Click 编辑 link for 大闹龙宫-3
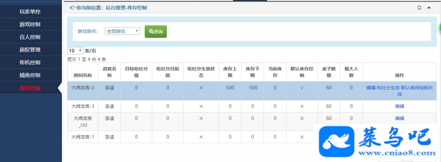This screenshot has height=162, width=441. (x=400, y=106)
